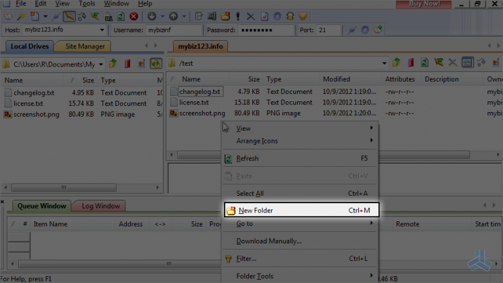Click the Port field showing 21

coord(328,30)
